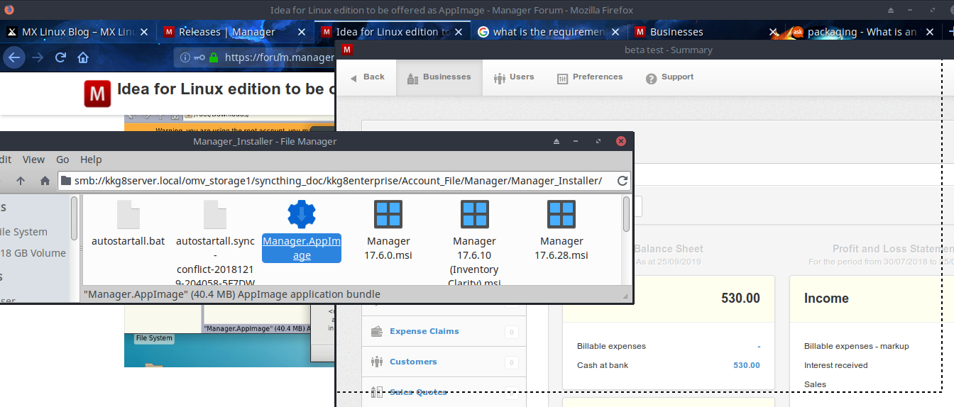Viewport: 954px width, 407px height.
Task: Click the Billable expenses row in Balance Sheet
Action: [x=669, y=346]
